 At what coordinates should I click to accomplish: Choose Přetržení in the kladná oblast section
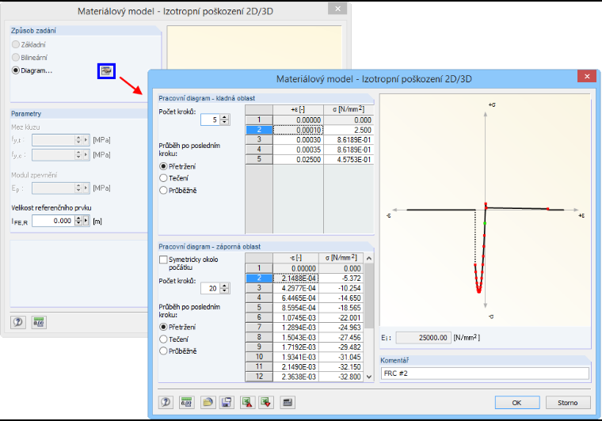coord(163,166)
